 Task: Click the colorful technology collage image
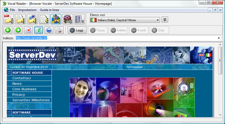click(132, 97)
